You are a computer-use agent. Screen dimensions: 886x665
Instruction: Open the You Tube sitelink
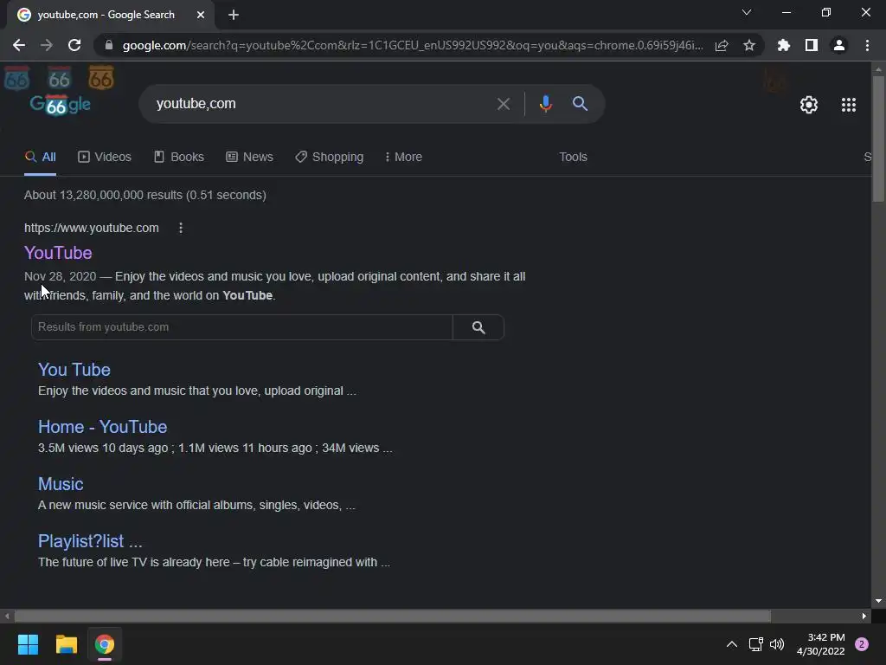(x=74, y=369)
